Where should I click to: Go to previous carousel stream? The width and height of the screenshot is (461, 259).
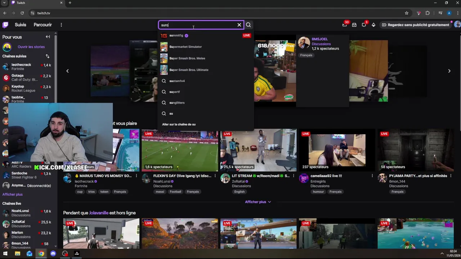pos(67,71)
